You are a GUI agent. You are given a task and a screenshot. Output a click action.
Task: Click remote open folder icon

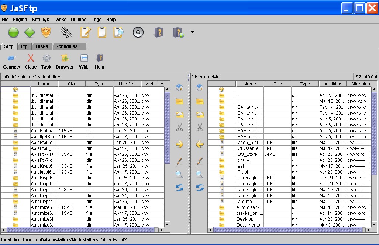pos(200,114)
